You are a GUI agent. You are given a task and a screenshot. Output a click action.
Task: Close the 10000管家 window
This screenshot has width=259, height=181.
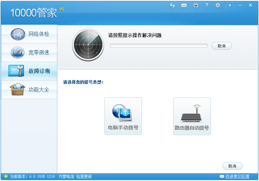click(250, 5)
